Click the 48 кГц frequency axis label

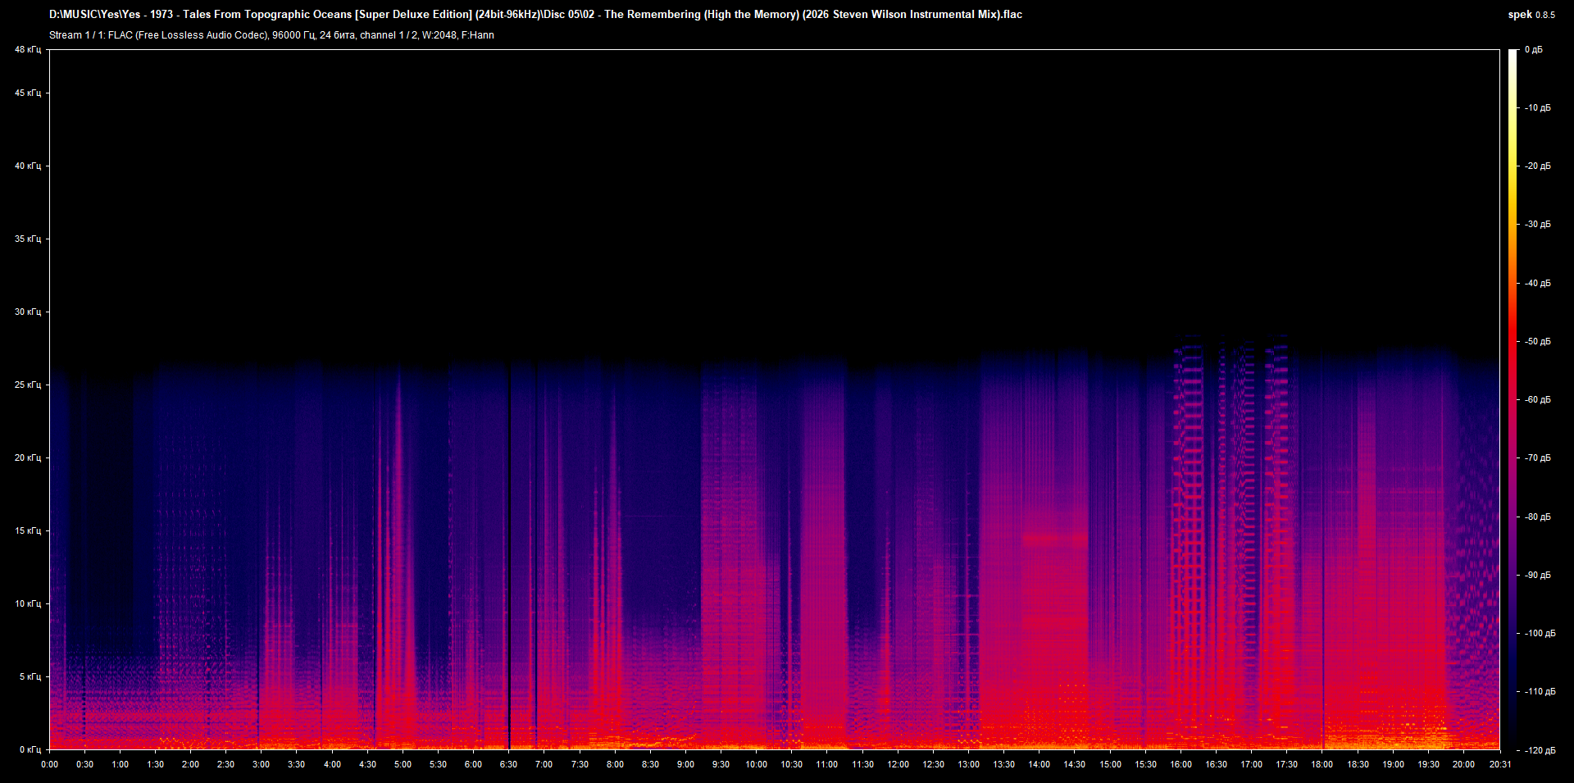28,50
